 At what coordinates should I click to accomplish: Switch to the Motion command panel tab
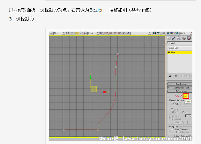184,38
